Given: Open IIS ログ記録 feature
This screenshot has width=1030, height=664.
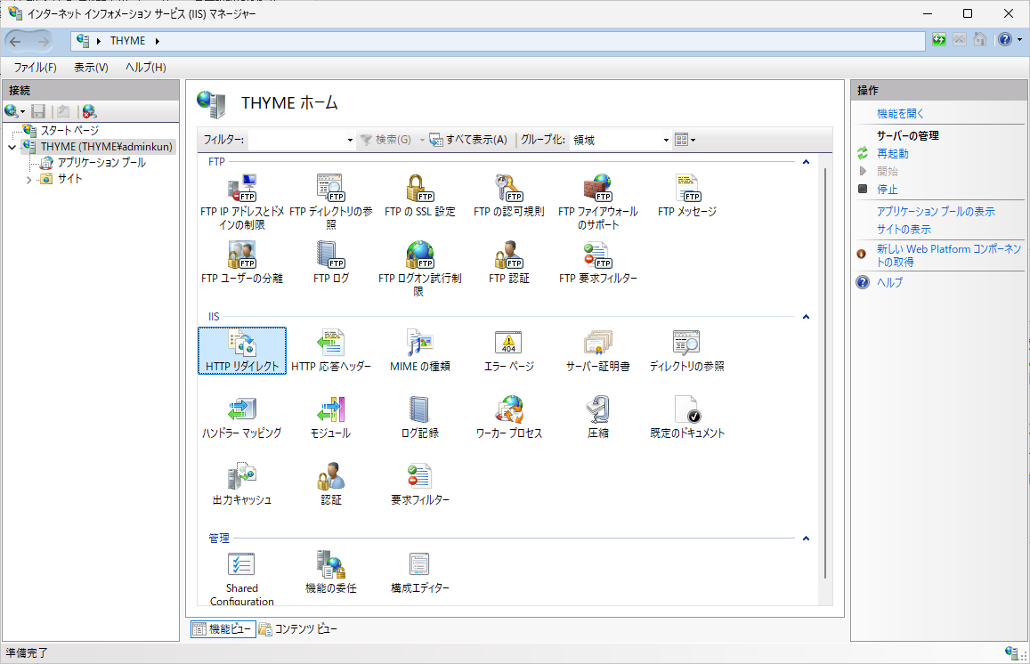Looking at the screenshot, I should 420,417.
